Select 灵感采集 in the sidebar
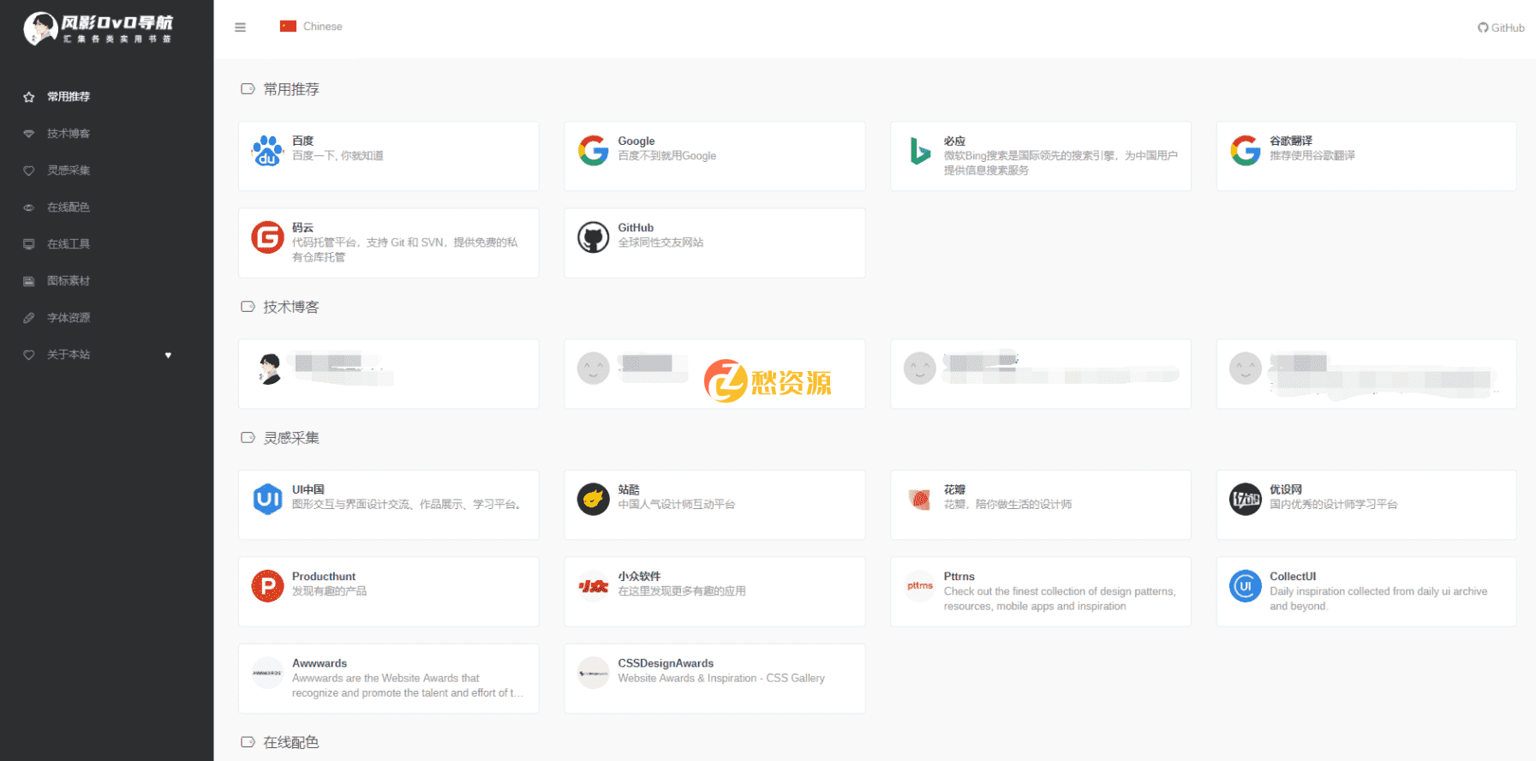The width and height of the screenshot is (1536, 761). 69,171
